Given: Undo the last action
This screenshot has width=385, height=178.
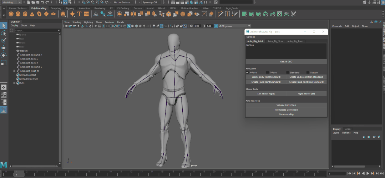Looking at the screenshot, I should click(42, 2).
